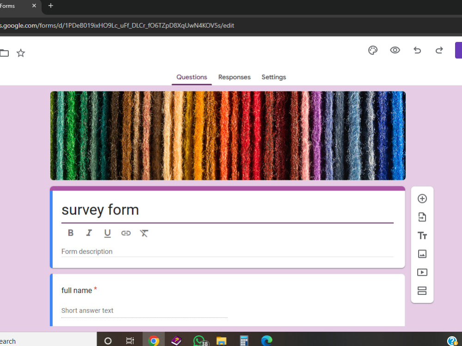Underline the form title

click(107, 233)
